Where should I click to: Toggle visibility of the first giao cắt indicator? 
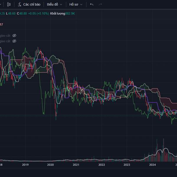[x=14, y=35]
